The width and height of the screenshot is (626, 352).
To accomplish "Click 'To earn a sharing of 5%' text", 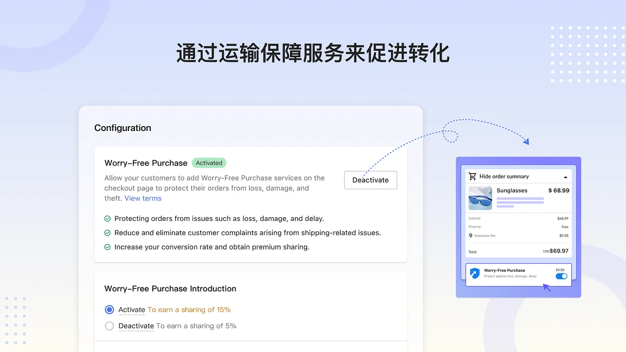I will (x=196, y=326).
